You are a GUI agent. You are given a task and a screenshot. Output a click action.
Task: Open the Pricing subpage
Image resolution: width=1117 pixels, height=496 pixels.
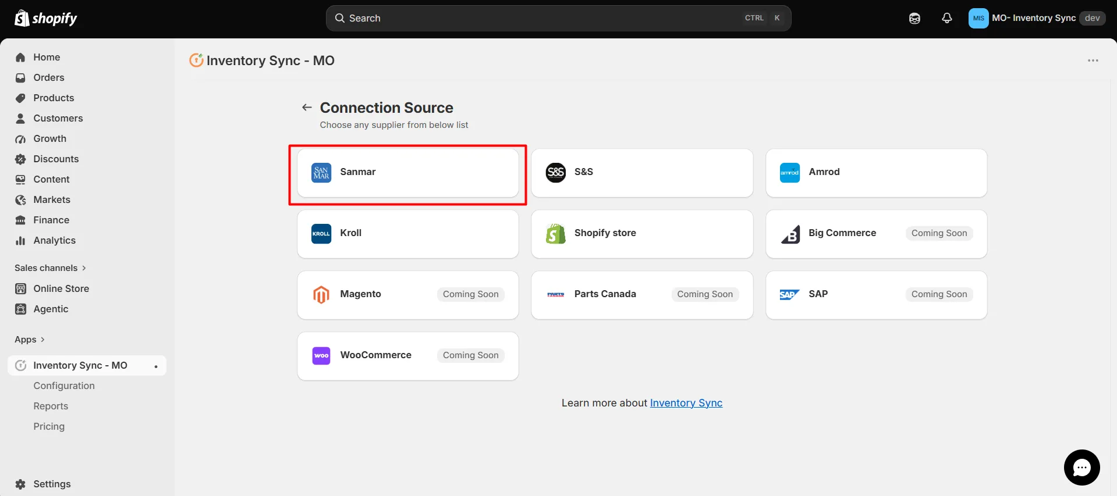pyautogui.click(x=49, y=427)
